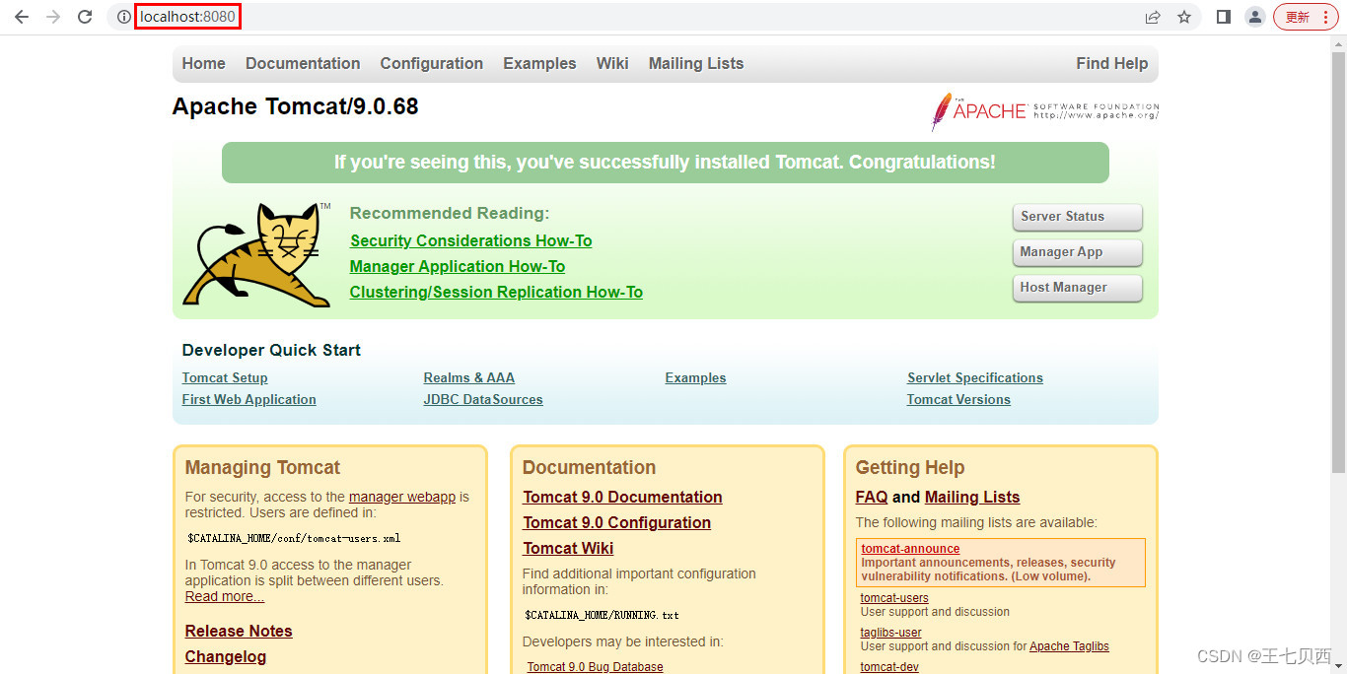
Task: Click the Manager App button
Action: coord(1078,253)
